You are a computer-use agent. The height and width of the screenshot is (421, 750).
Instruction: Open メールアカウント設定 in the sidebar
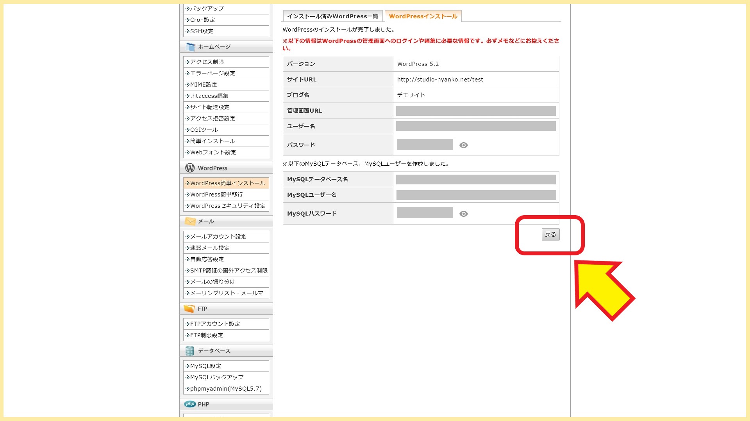tap(218, 237)
